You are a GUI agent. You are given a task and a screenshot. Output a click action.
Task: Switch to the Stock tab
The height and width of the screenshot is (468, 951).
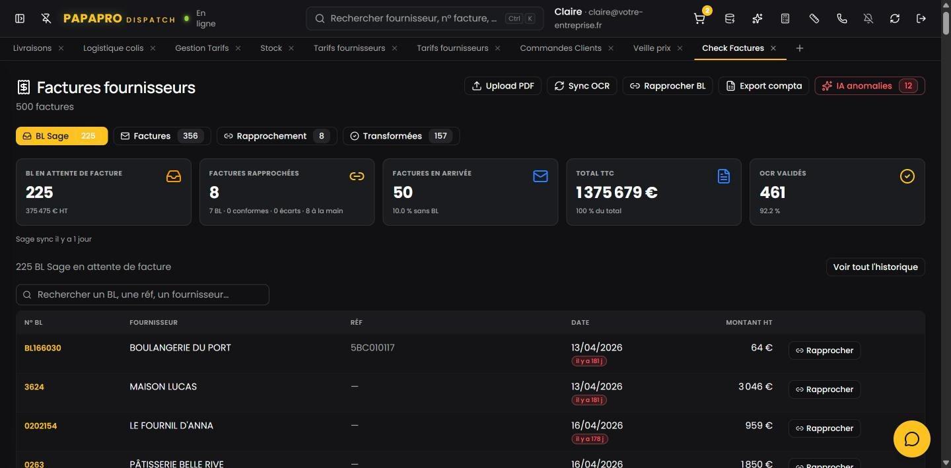pos(271,48)
